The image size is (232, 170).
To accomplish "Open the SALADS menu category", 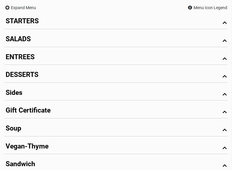I will 18,39.
